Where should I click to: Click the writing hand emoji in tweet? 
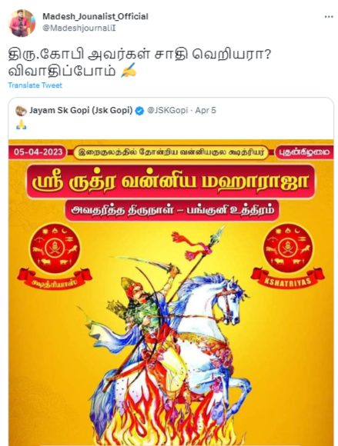[x=129, y=71]
